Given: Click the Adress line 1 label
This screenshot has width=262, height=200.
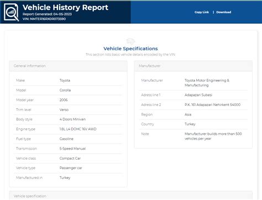Looking at the screenshot, I should pos(151,95).
